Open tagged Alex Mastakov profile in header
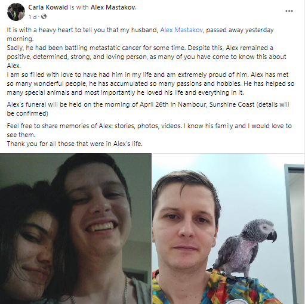 (113, 7)
